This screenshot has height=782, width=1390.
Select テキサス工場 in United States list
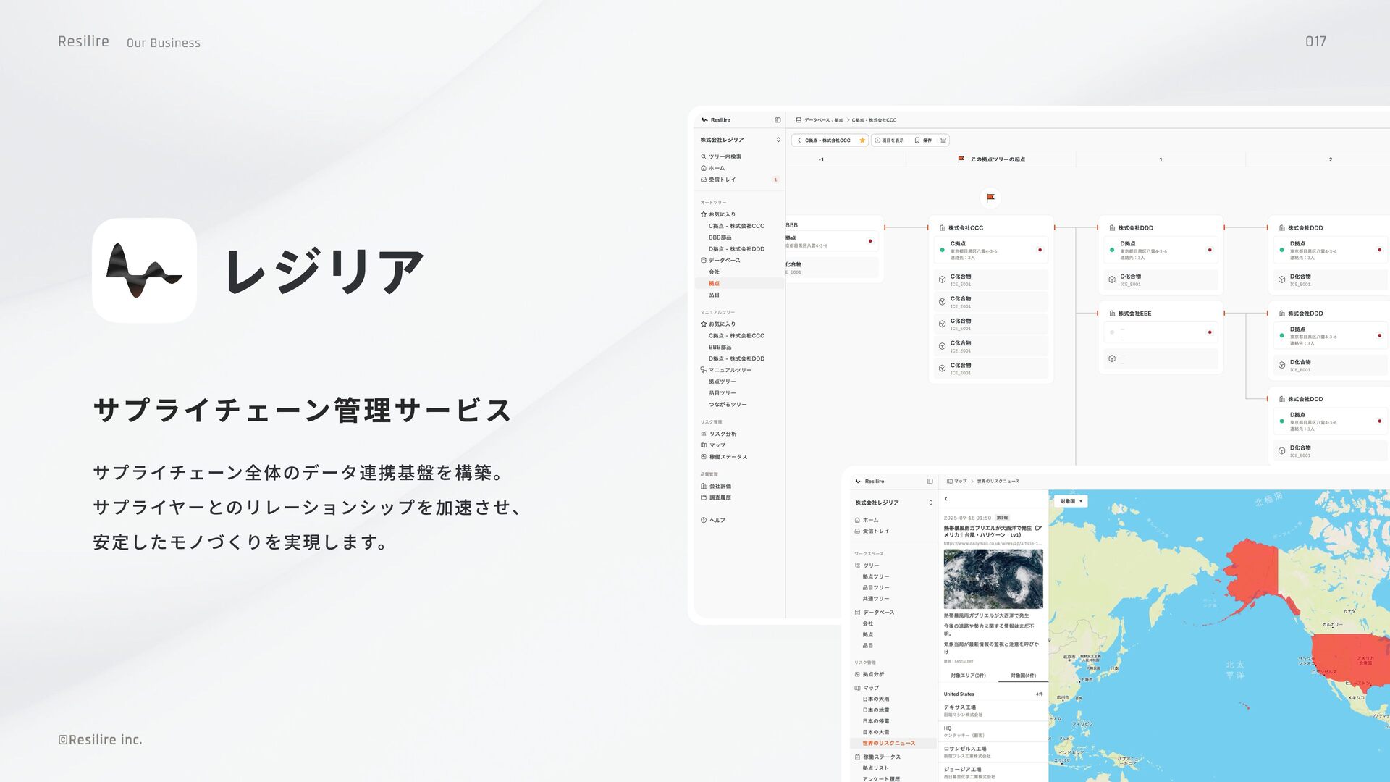click(993, 711)
